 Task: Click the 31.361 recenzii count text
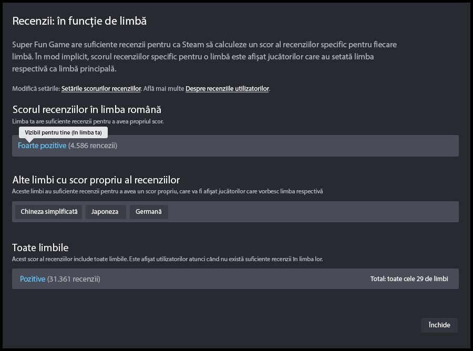pos(74,279)
